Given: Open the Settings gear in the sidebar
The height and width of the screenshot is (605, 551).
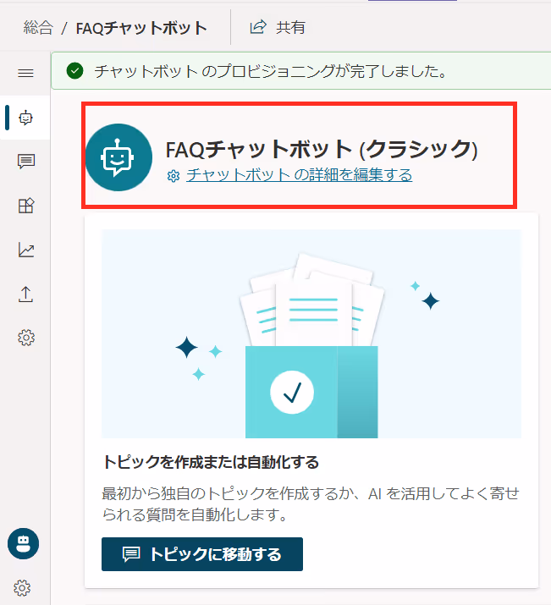Looking at the screenshot, I should click(x=26, y=338).
